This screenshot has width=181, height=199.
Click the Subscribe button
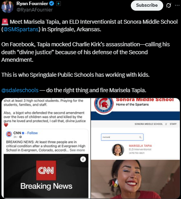pyautogui.click(x=147, y=6)
